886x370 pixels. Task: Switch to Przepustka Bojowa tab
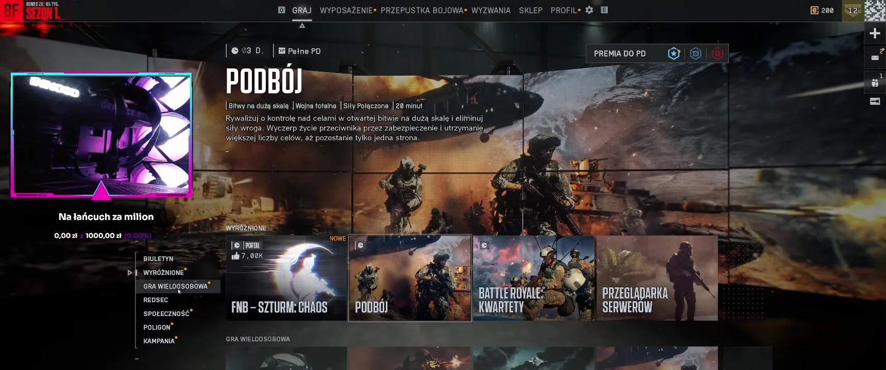pos(422,10)
